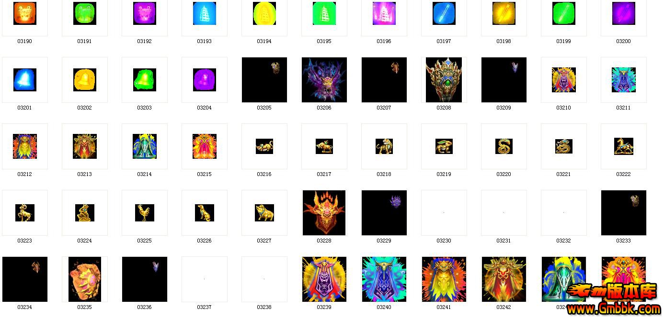This screenshot has width=664, height=319.
Task: Click the yellow bell icon 03202
Action: 85,80
